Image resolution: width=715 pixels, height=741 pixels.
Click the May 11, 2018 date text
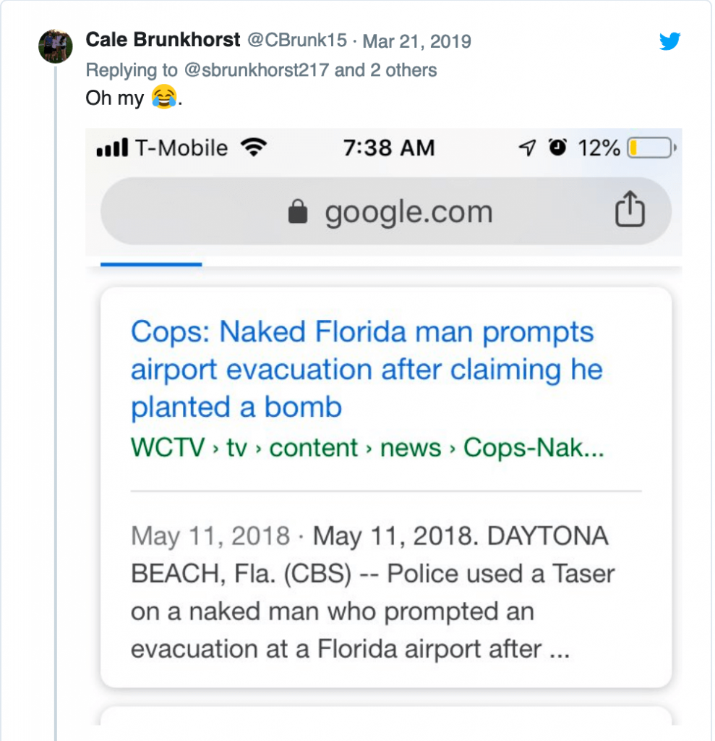pyautogui.click(x=209, y=536)
